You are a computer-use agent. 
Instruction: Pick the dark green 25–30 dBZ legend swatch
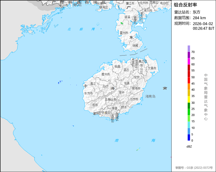189,106
